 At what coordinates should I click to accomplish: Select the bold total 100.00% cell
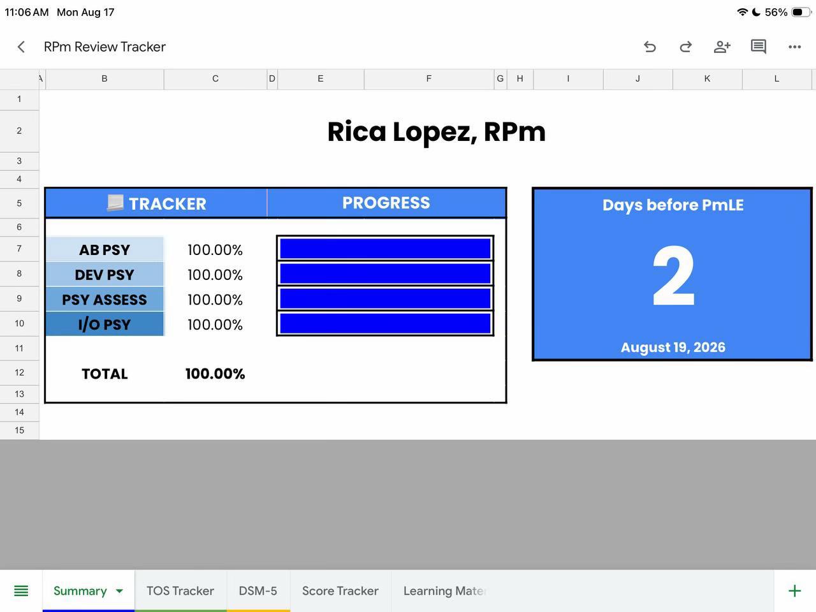[215, 374]
